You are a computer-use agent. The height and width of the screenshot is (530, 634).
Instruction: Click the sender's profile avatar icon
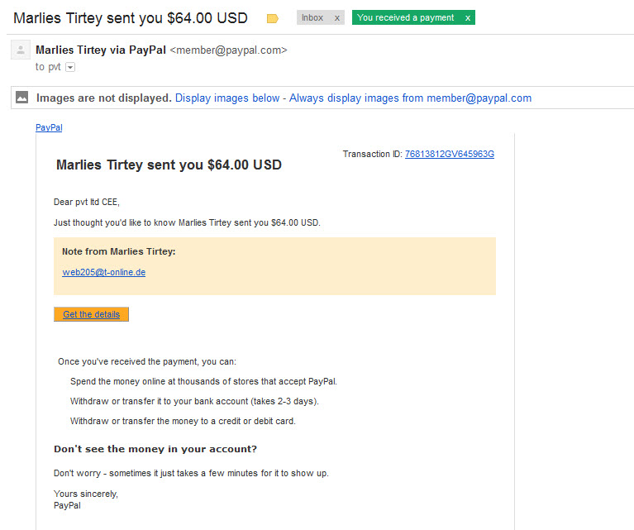pyautogui.click(x=21, y=50)
